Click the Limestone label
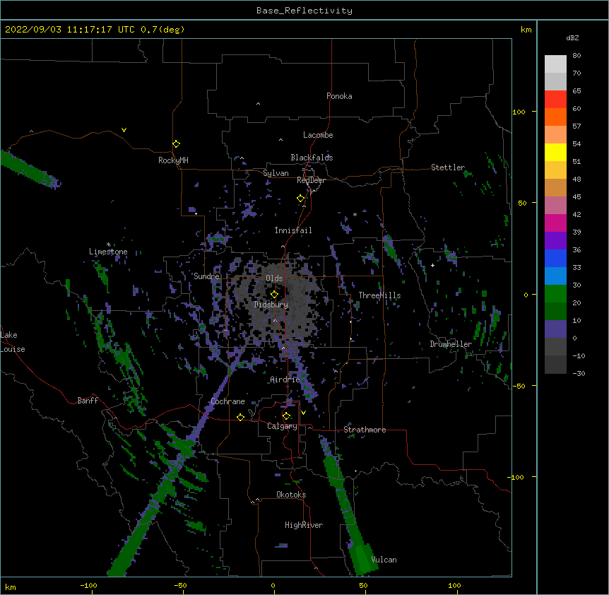Image resolution: width=609 pixels, height=595 pixels. tap(108, 252)
